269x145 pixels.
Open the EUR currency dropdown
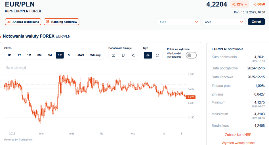[x=179, y=22]
